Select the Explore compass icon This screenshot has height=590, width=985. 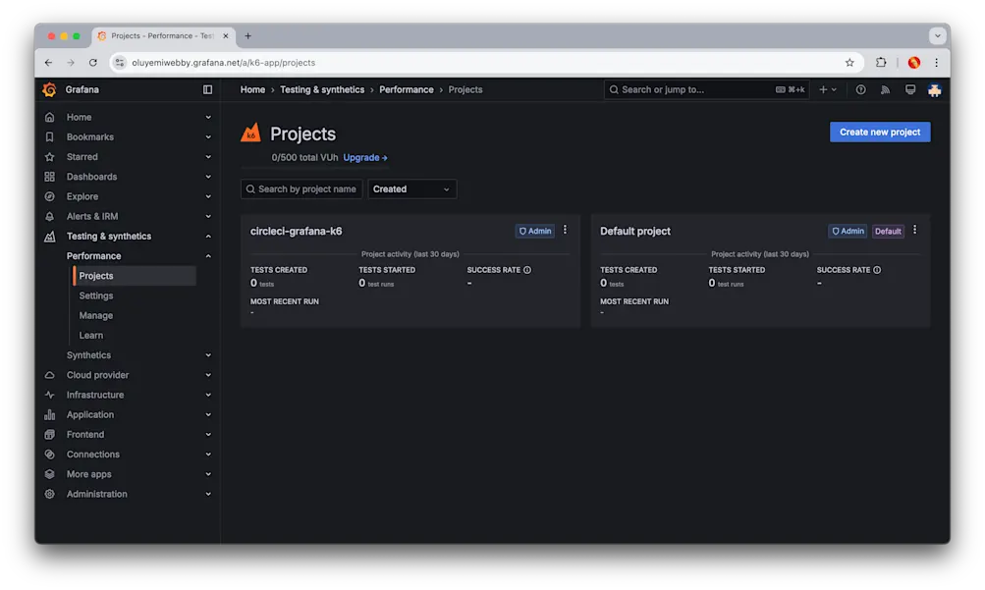click(x=48, y=195)
